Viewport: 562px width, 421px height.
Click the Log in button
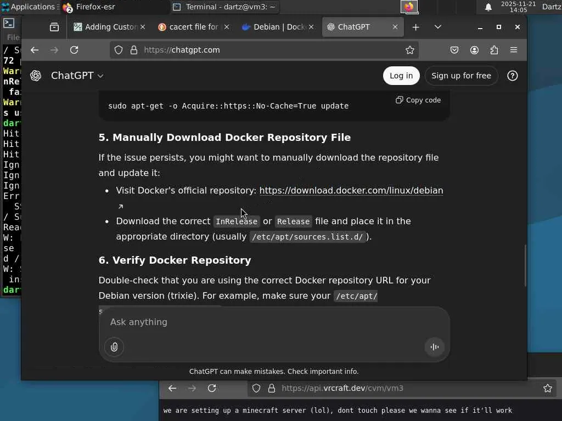pos(401,76)
